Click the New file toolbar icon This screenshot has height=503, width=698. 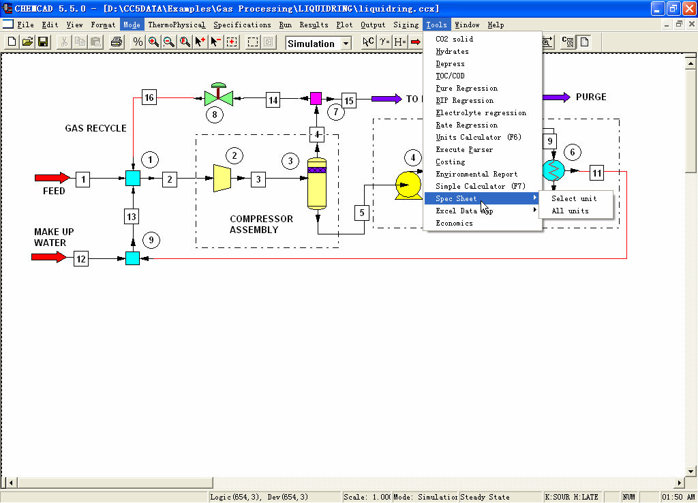(x=12, y=42)
